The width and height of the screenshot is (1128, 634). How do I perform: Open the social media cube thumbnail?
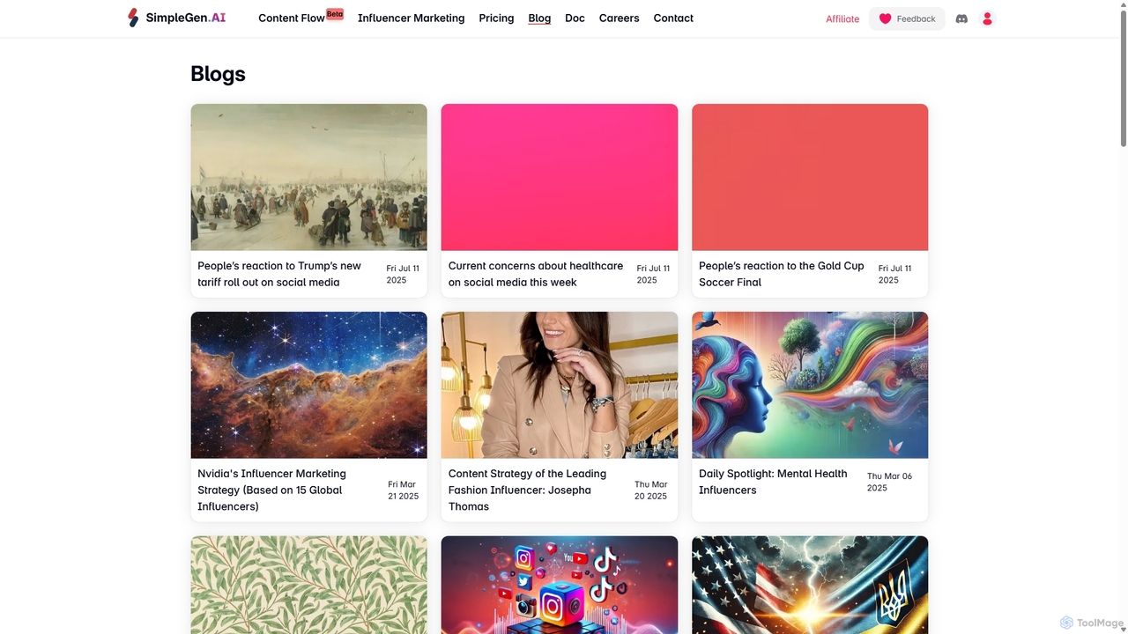(560, 585)
